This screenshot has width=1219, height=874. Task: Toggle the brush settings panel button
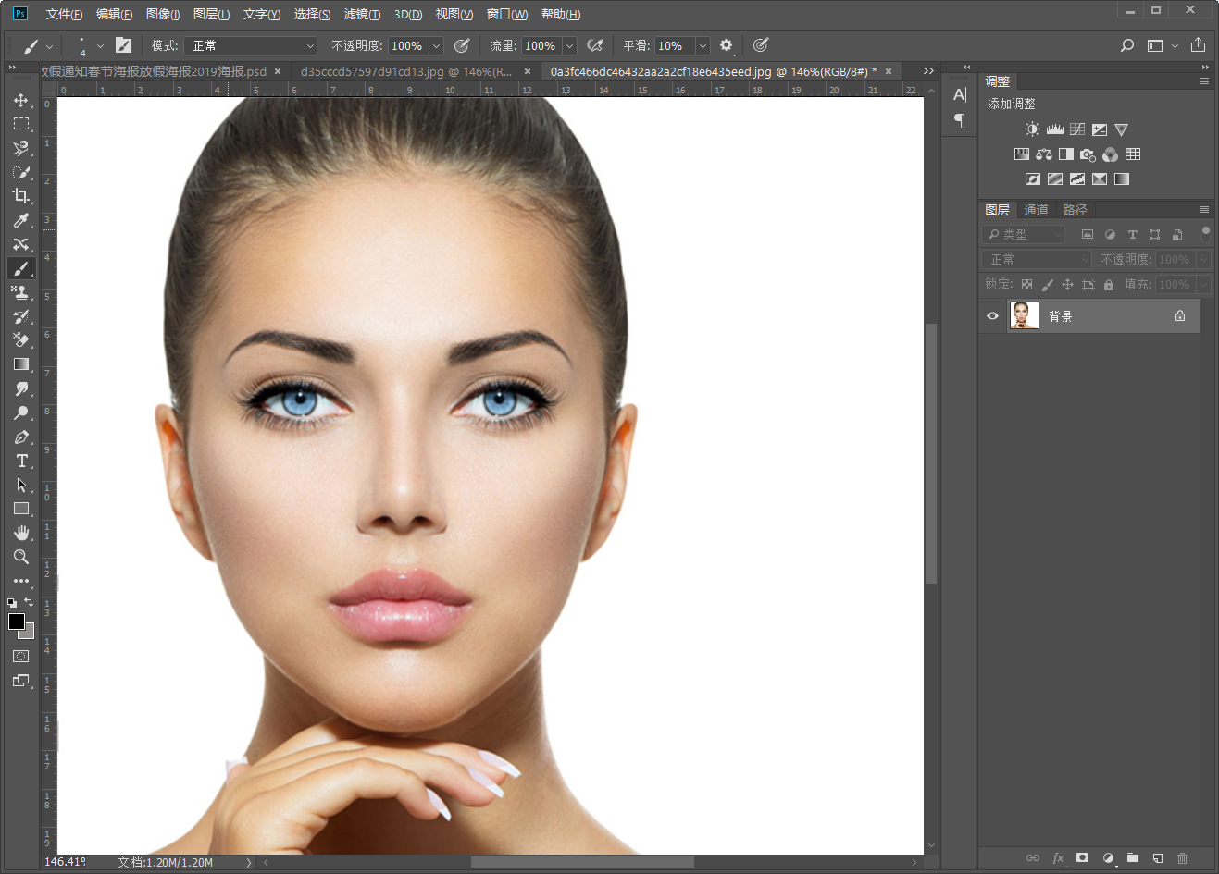click(123, 45)
